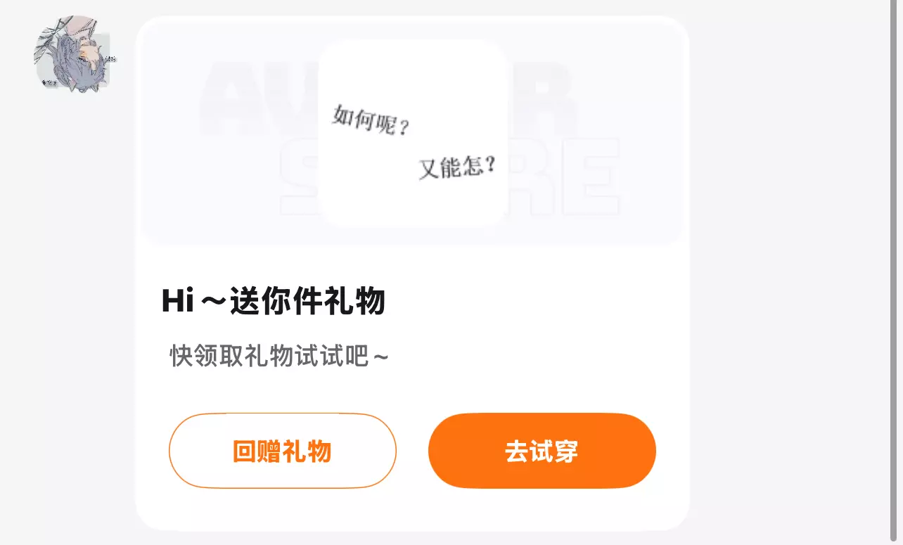The height and width of the screenshot is (545, 903).
Task: Select the 'Hi～送你件礼物' title text
Action: pos(274,302)
